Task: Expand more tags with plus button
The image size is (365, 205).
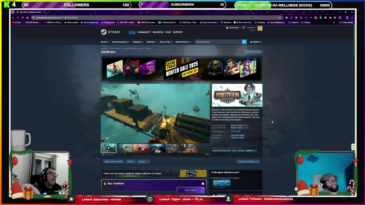Action: point(255,151)
